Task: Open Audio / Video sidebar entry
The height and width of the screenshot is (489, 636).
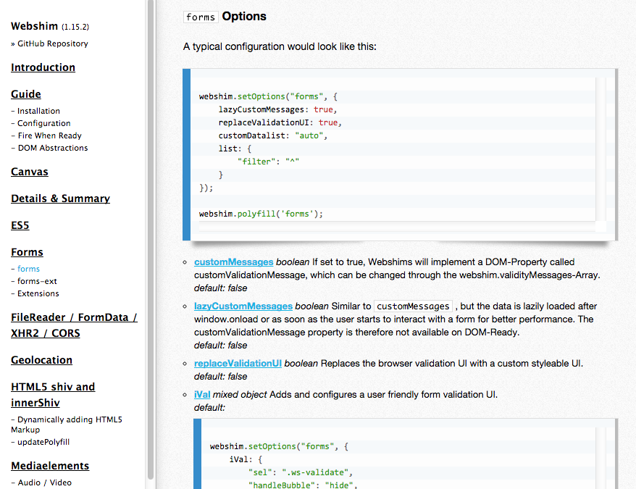Action: click(x=45, y=482)
